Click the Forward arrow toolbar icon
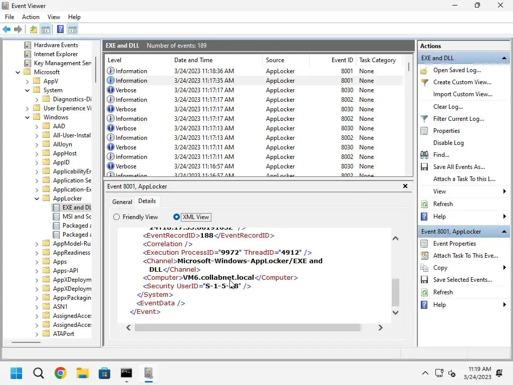 (18, 30)
